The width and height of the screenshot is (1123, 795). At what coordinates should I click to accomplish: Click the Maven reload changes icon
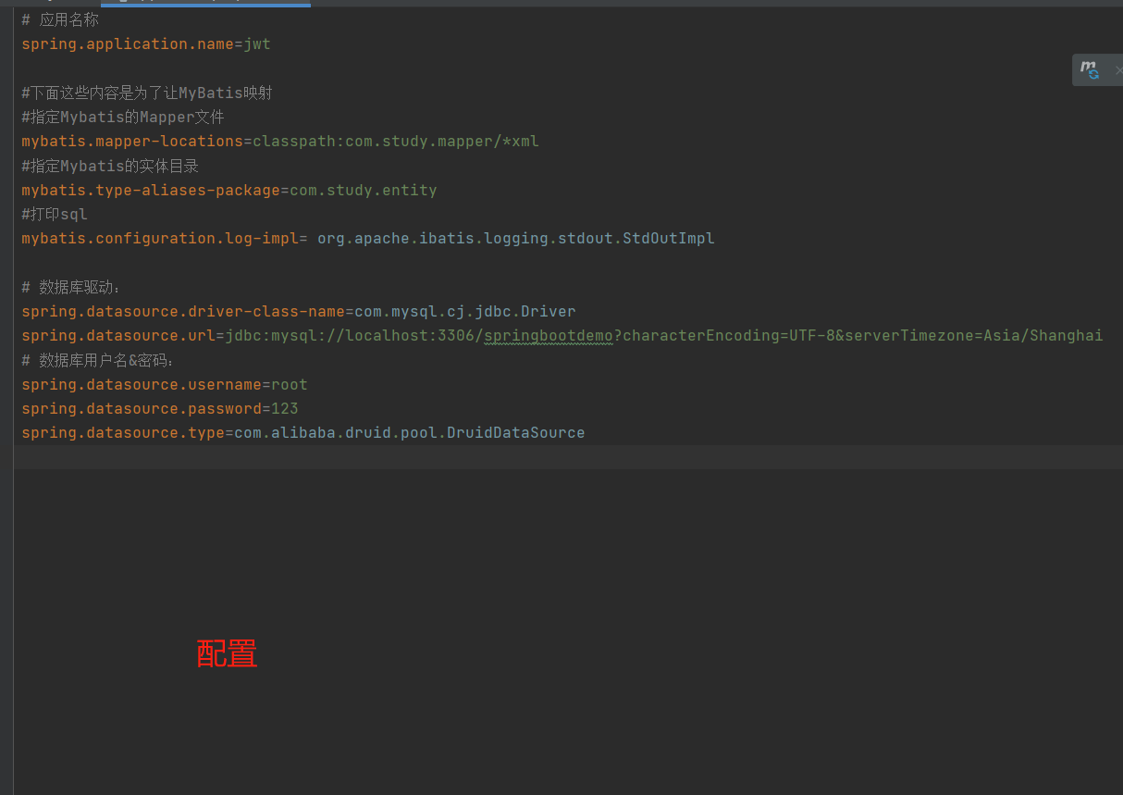(1090, 70)
